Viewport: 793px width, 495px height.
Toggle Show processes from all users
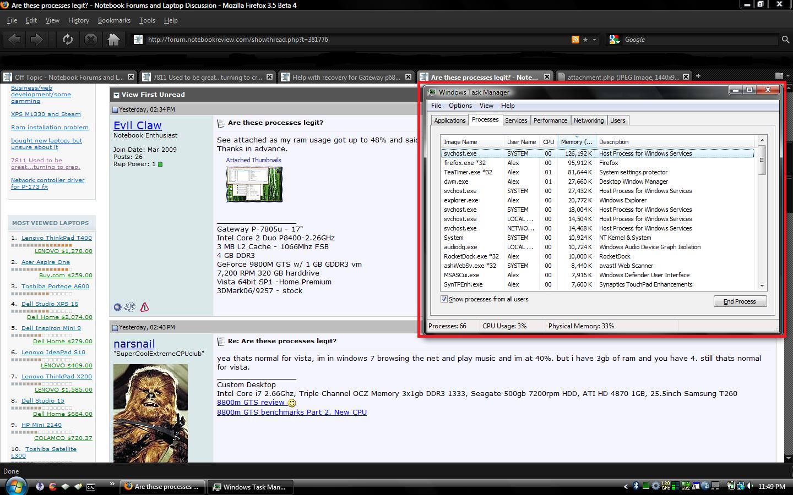tap(444, 299)
